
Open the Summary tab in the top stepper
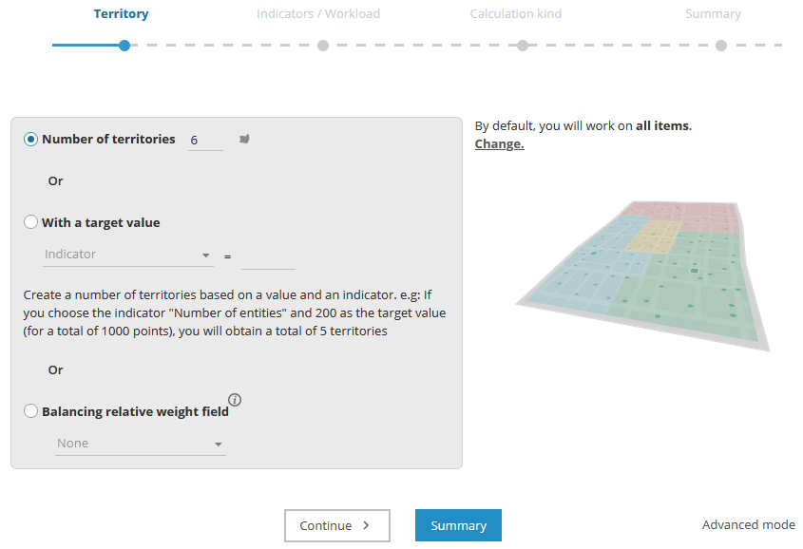click(x=713, y=14)
